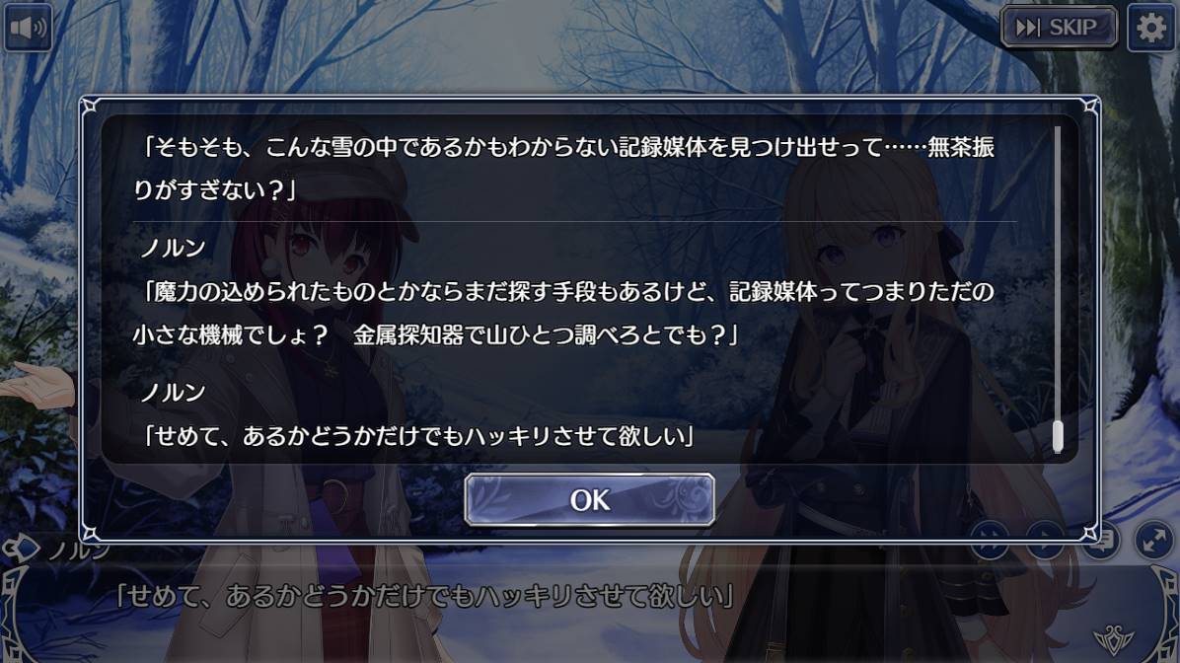Screen dimensions: 1180x663
Task: Click the ノルン speaker name in dialogue box
Action: [78, 551]
